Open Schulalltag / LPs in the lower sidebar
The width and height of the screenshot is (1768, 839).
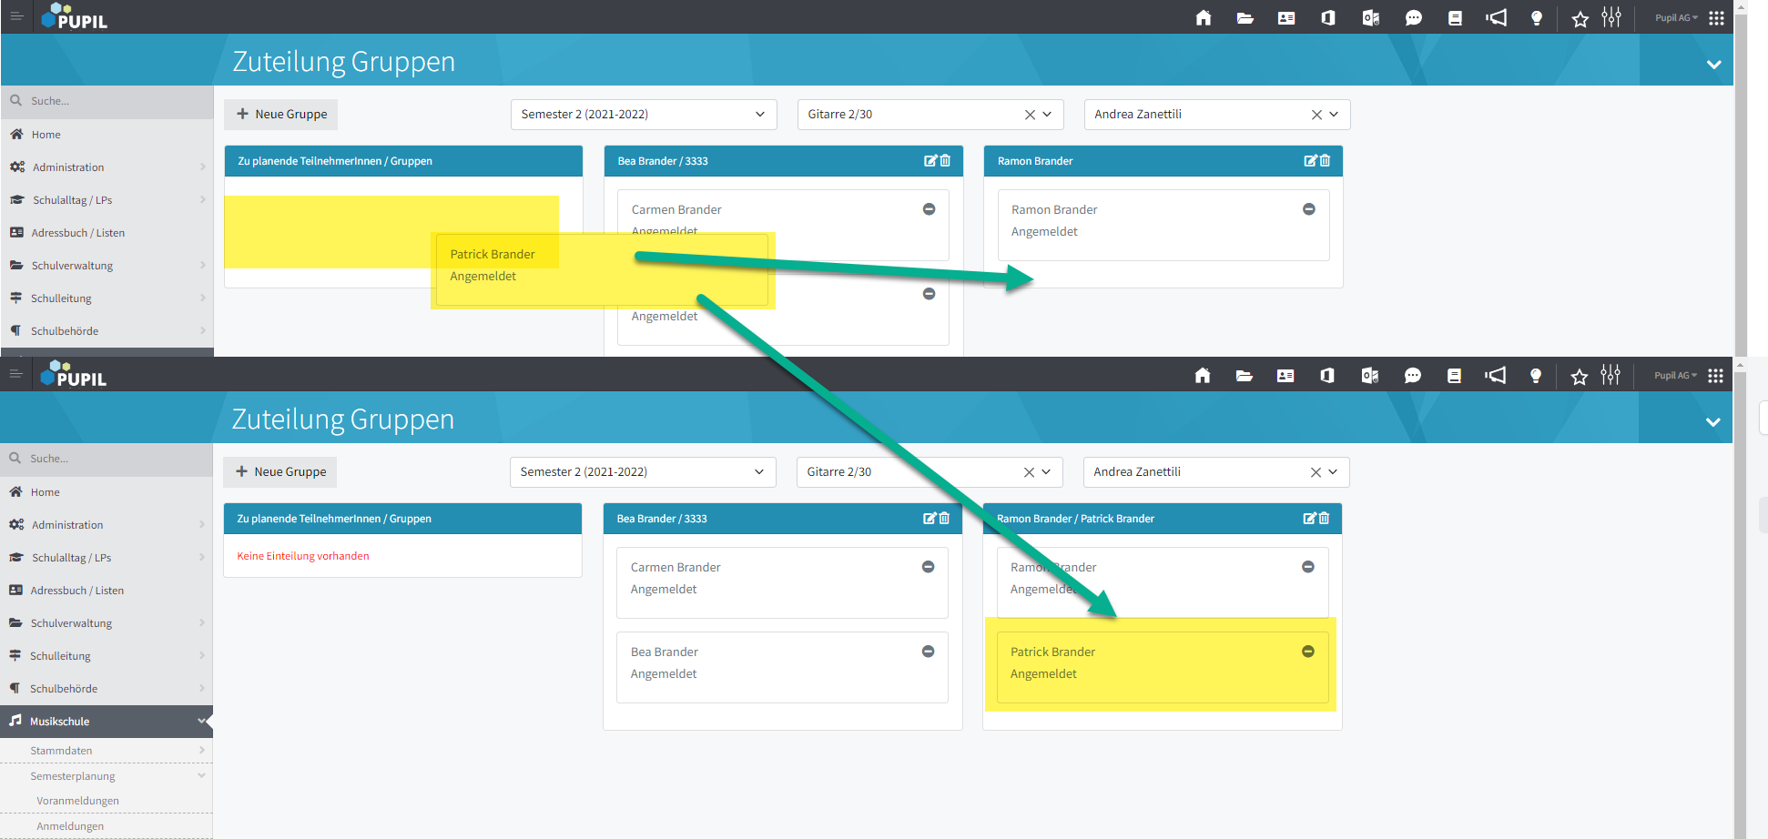coord(107,558)
